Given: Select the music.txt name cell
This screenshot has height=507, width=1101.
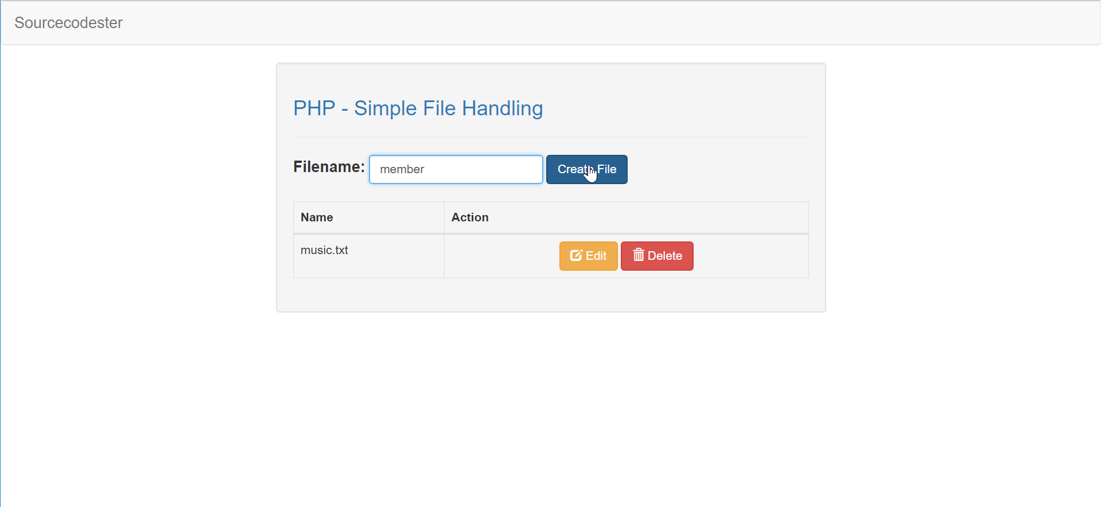Looking at the screenshot, I should [x=368, y=256].
